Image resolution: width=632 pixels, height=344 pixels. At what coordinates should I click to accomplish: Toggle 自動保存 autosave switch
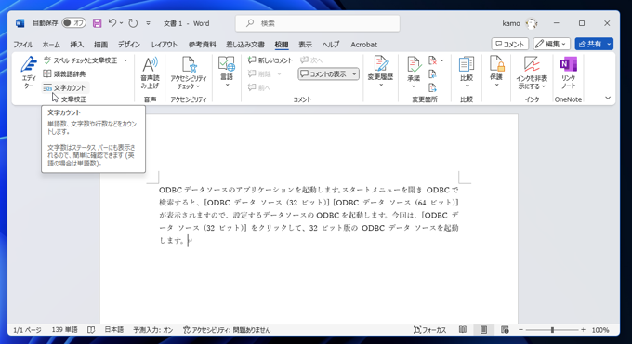[73, 23]
